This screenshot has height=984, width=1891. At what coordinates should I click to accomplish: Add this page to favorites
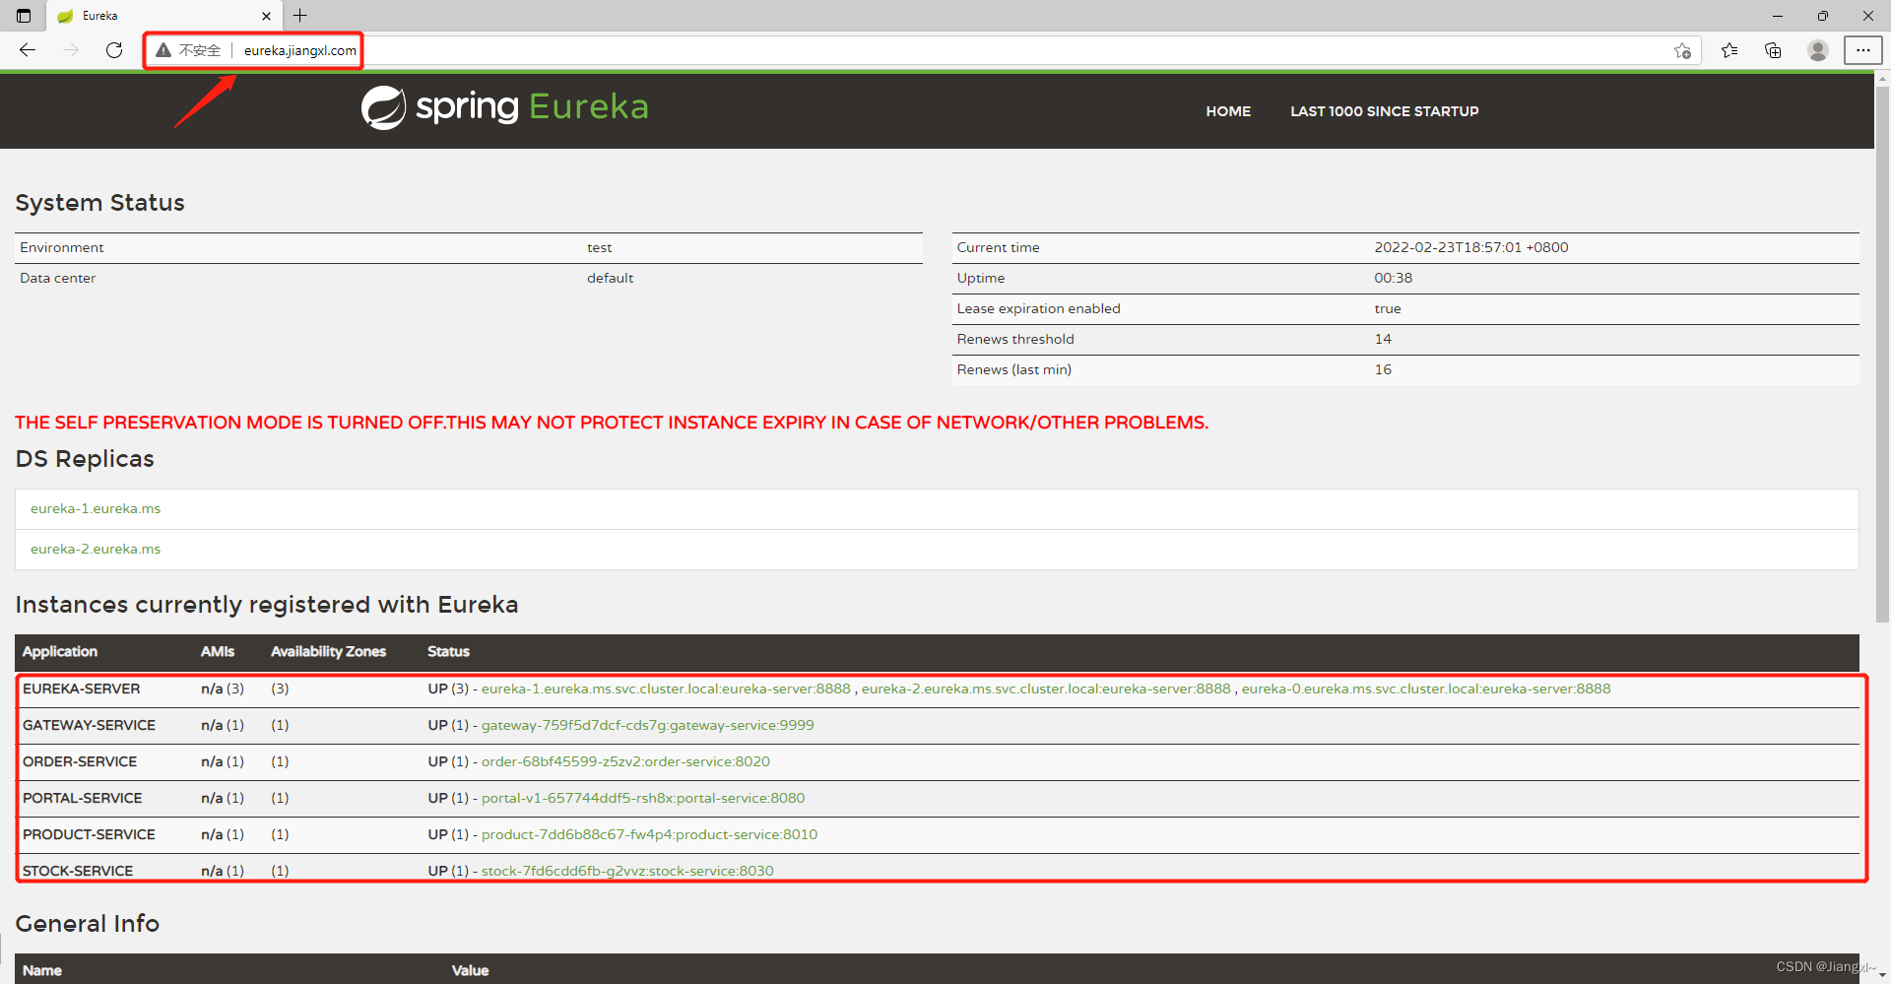tap(1682, 50)
